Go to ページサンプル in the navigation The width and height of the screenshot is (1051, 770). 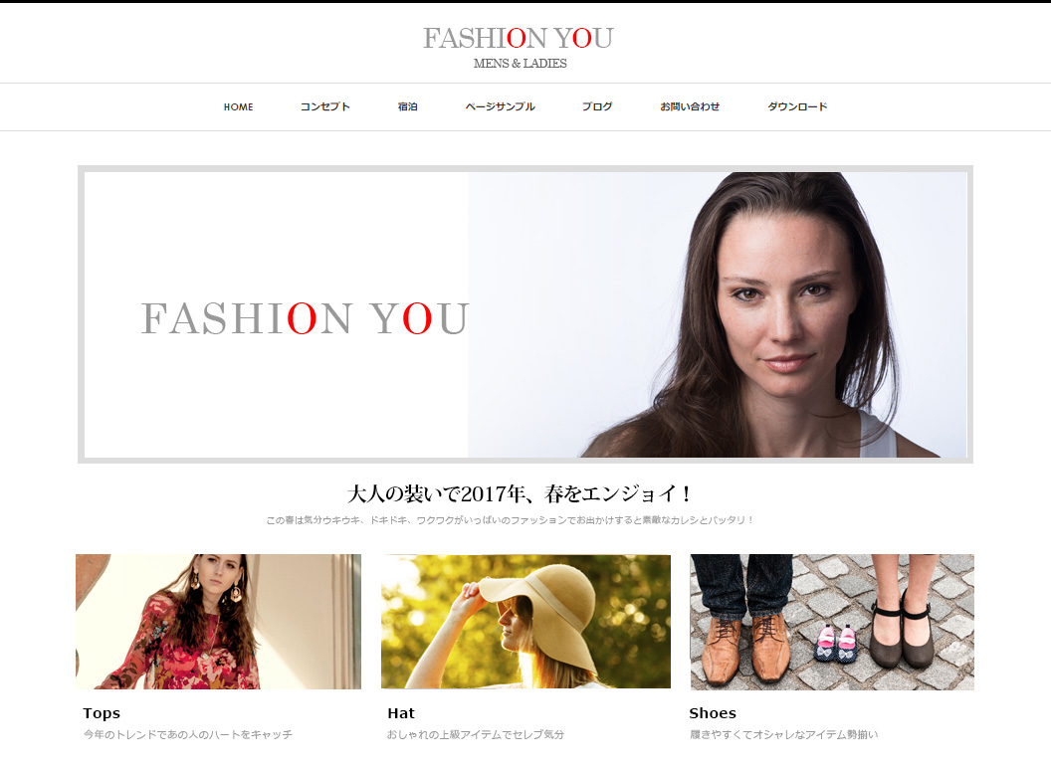coord(500,106)
